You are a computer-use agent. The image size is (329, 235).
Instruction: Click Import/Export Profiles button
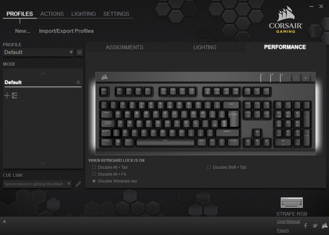(66, 31)
